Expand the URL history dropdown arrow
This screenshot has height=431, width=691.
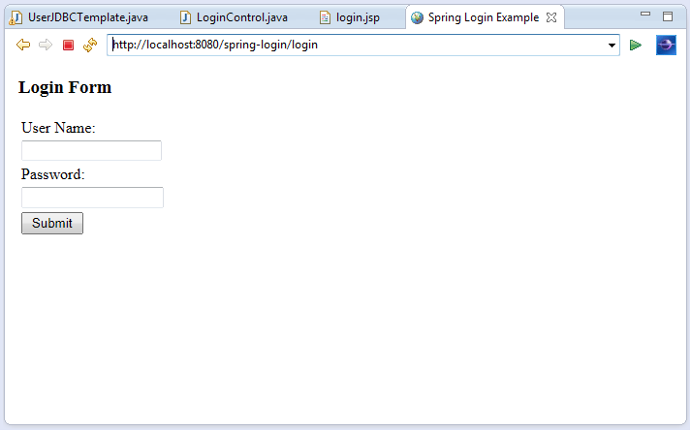point(612,46)
